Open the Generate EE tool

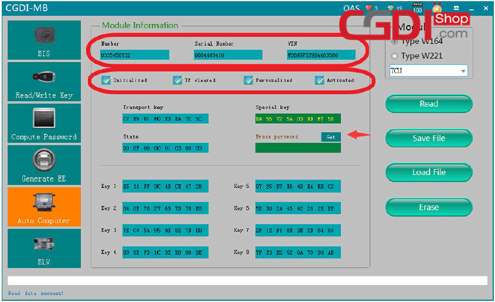pyautogui.click(x=45, y=164)
